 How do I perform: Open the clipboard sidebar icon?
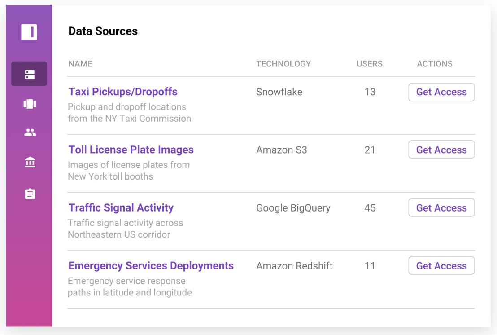click(30, 194)
